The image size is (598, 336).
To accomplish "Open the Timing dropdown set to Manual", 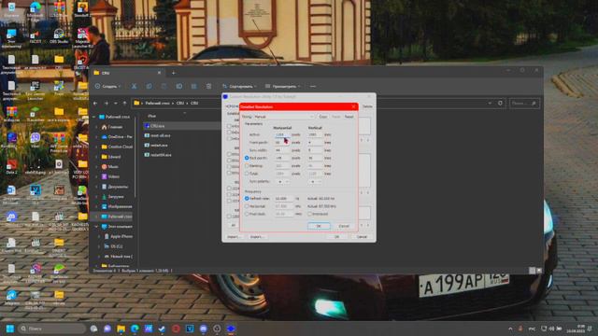I will pyautogui.click(x=283, y=117).
